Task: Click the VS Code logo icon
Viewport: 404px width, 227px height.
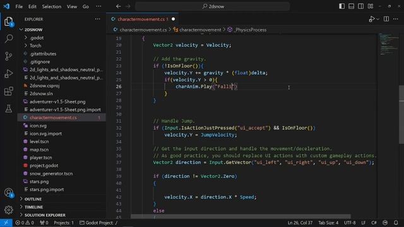Action: coord(6,6)
